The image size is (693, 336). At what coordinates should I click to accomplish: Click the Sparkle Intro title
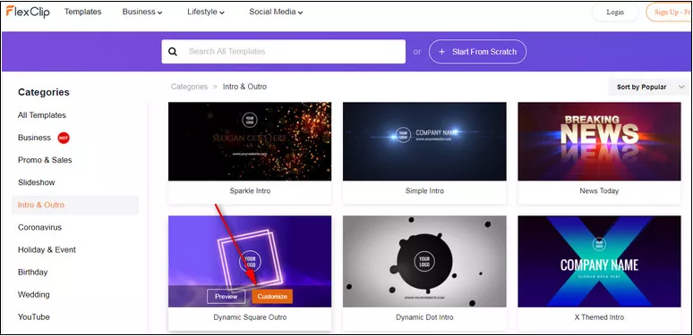(x=250, y=191)
